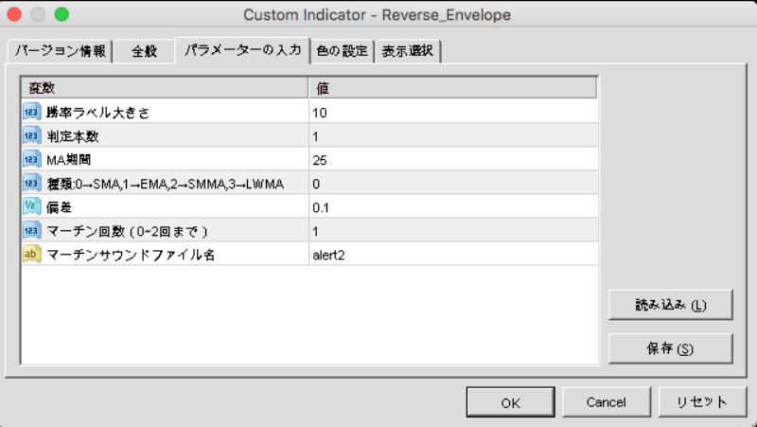Click the integer icon beside 種類 SMA/EMA row
Screen dimensions: 757x427
point(31,183)
